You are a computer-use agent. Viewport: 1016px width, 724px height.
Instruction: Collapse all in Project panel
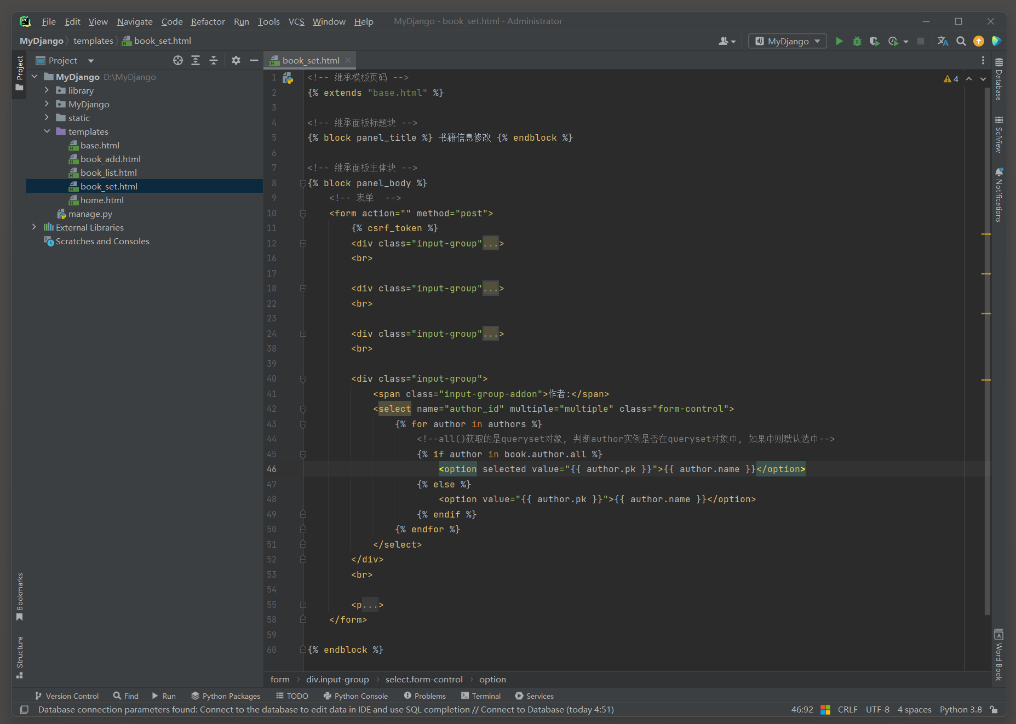214,60
